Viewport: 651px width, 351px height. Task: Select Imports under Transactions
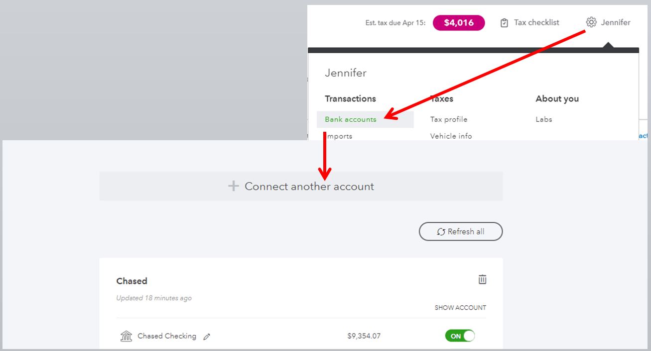[x=341, y=136]
